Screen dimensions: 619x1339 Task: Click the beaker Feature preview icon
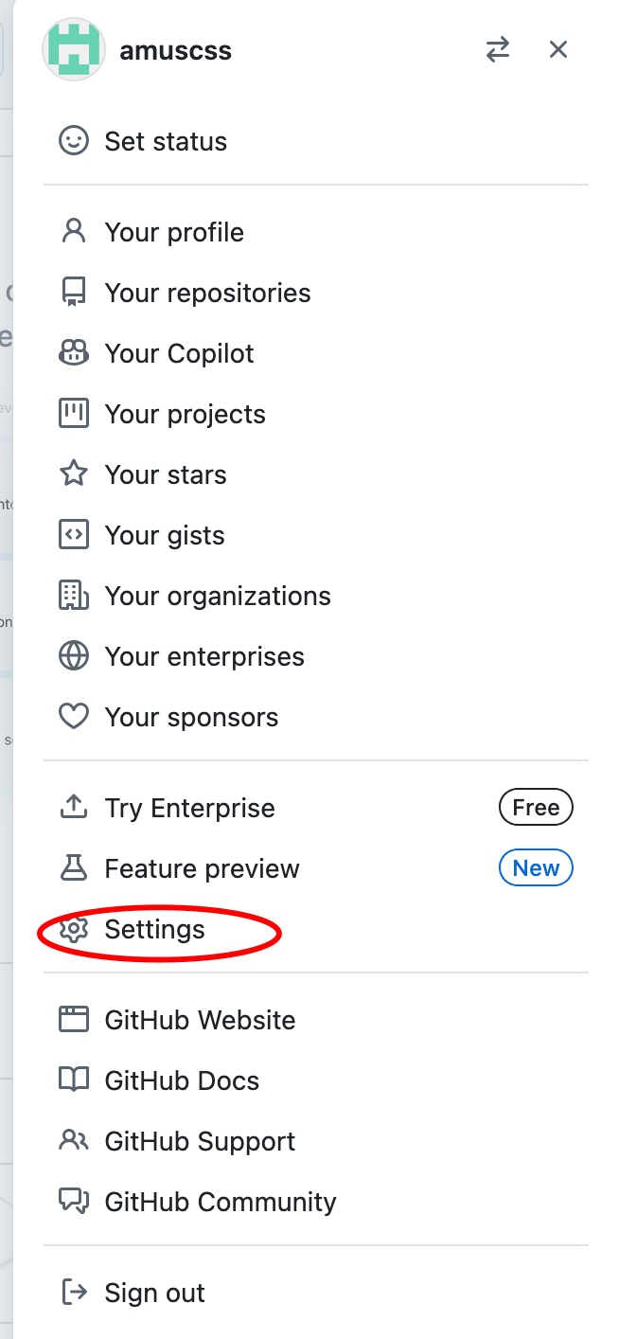click(x=73, y=868)
